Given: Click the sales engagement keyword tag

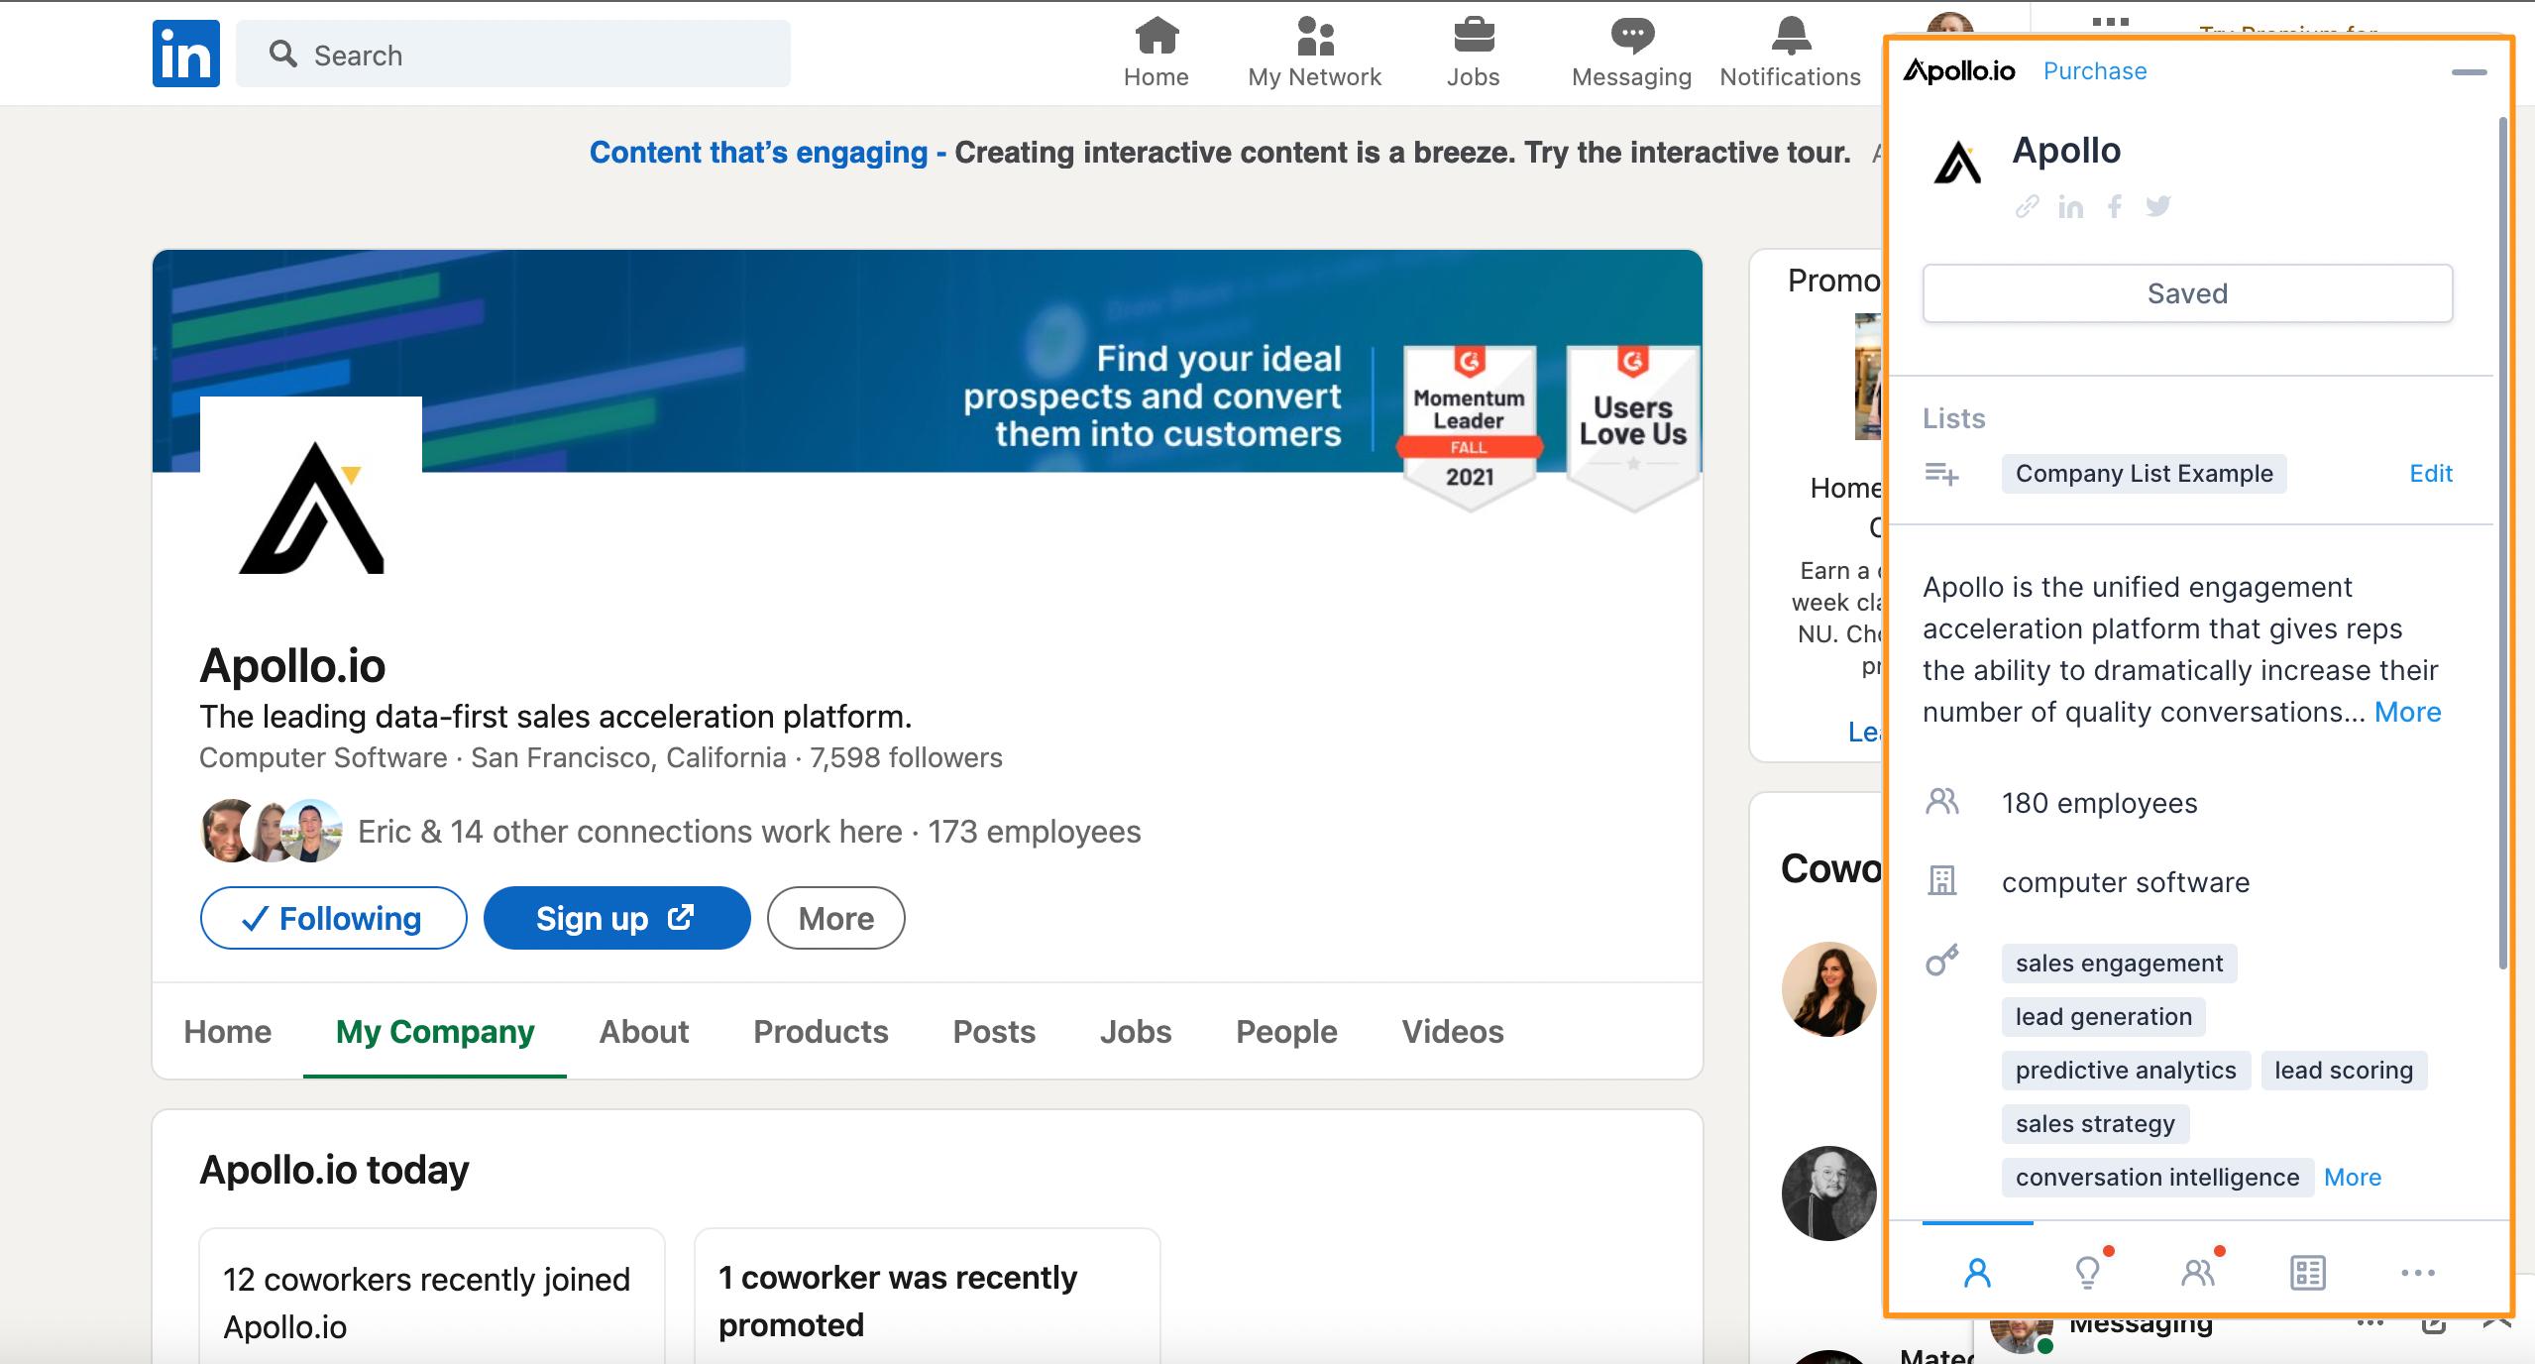Looking at the screenshot, I should coord(2119,964).
